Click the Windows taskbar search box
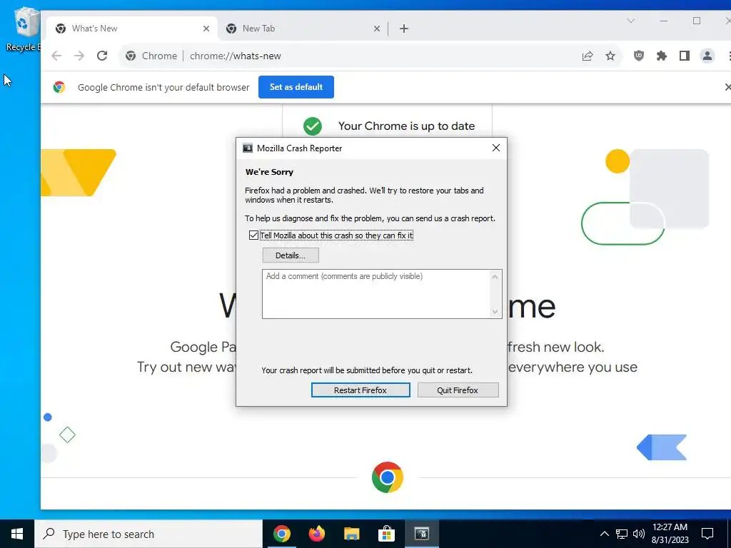 point(148,534)
